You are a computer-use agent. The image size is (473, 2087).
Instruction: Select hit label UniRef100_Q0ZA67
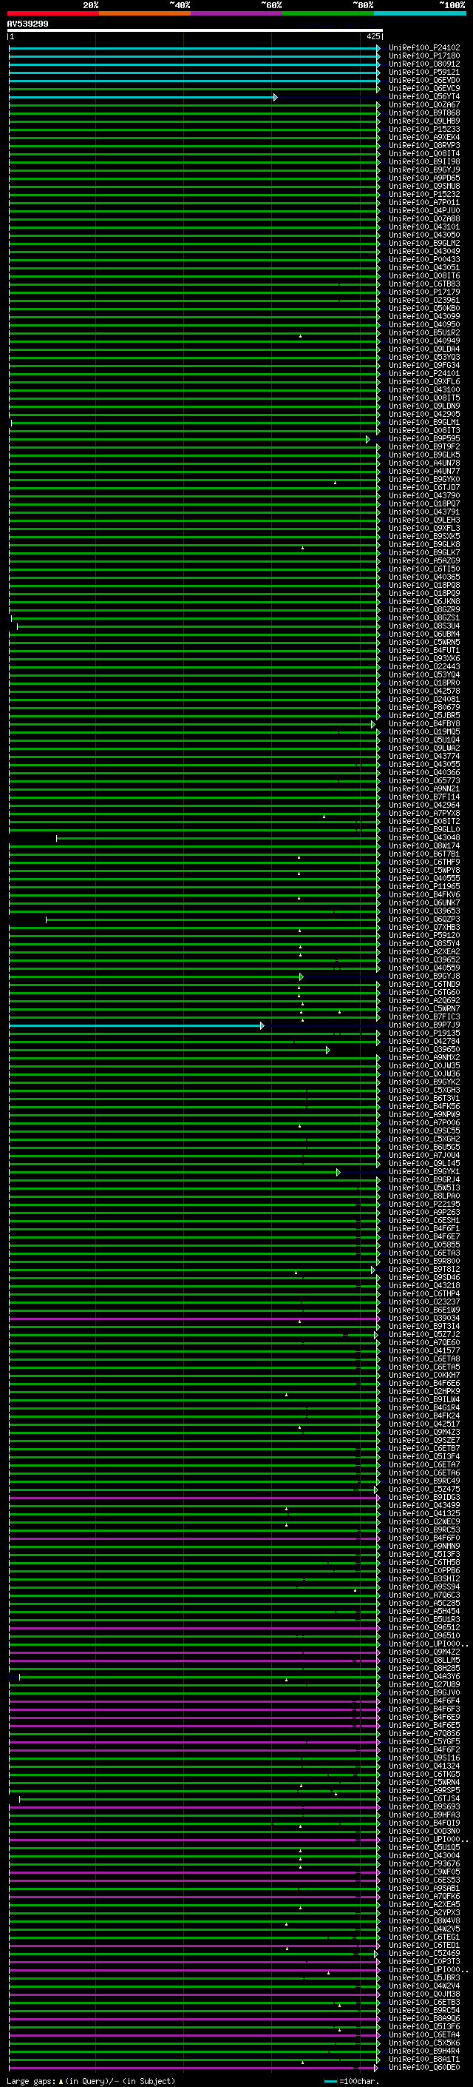tap(423, 104)
